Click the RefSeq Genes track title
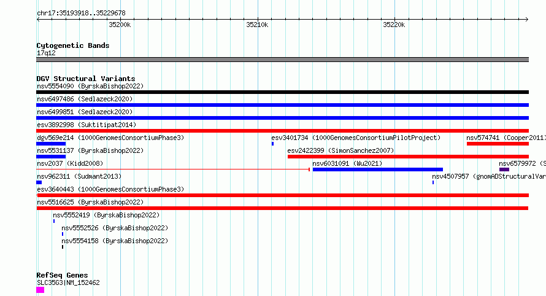This screenshot has height=296, width=546. 62,275
